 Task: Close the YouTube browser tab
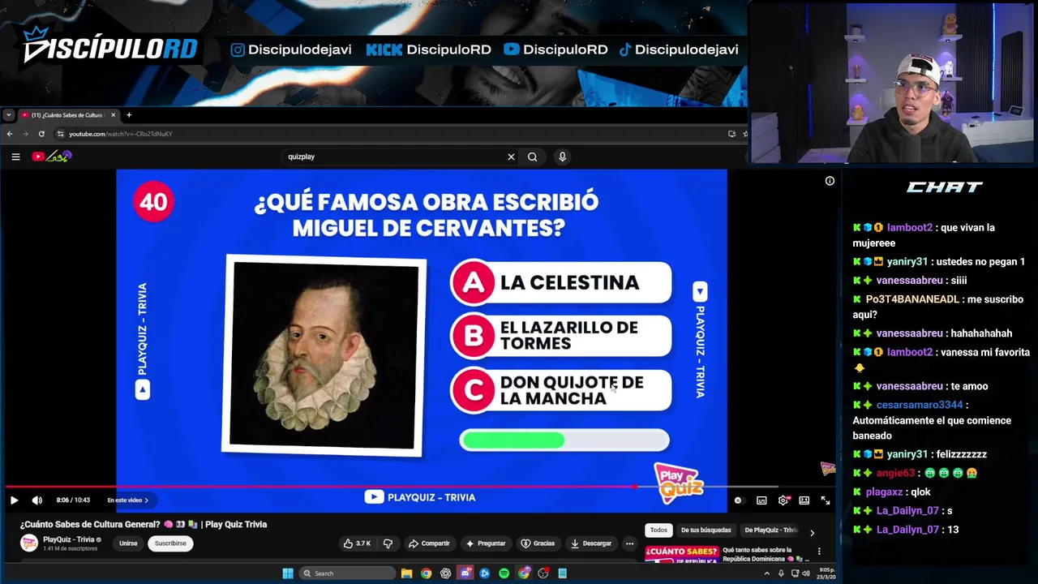(x=113, y=115)
